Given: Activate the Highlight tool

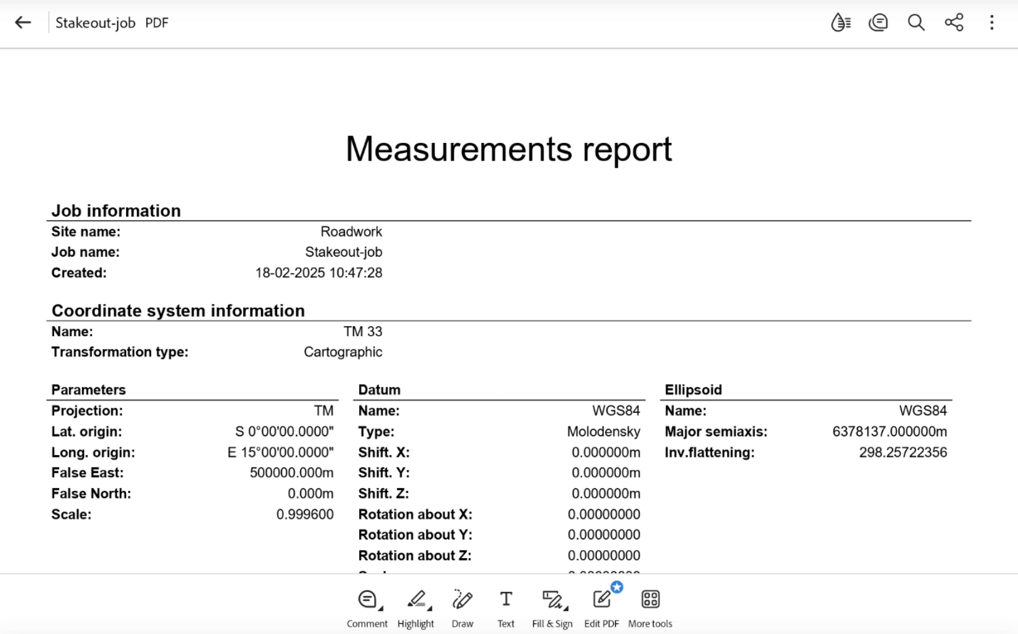Looking at the screenshot, I should pyautogui.click(x=416, y=600).
